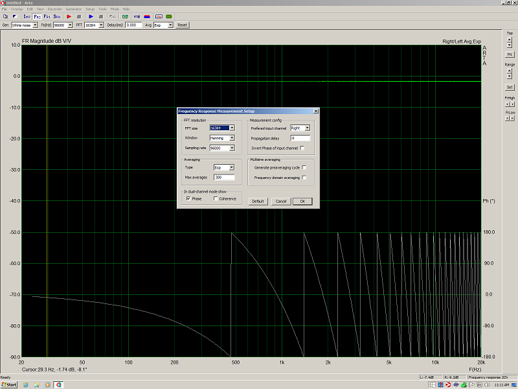The image size is (518, 389).
Task: Expand Sampling rate dropdown in dialog
Action: (232, 148)
